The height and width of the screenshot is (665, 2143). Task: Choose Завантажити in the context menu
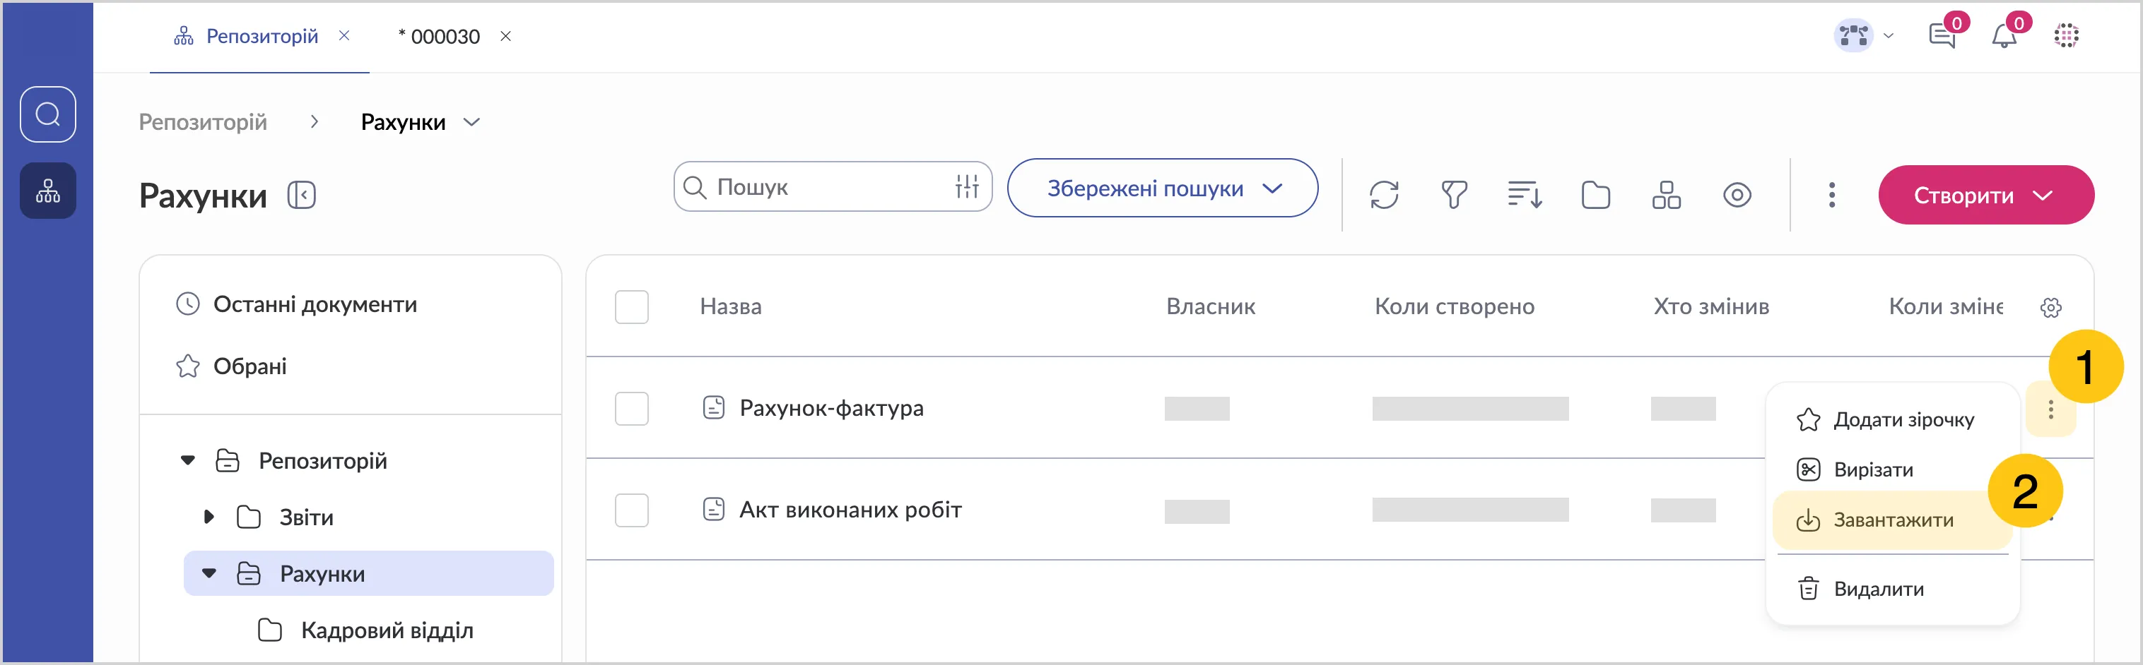point(1893,520)
